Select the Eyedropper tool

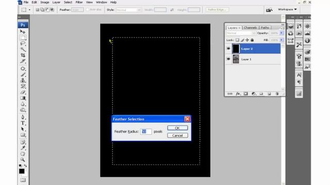tap(23, 148)
